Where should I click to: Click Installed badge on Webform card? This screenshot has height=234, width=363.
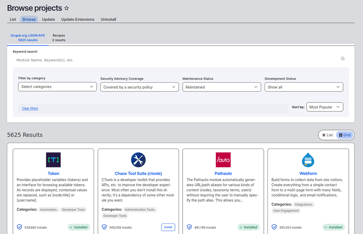(334, 227)
